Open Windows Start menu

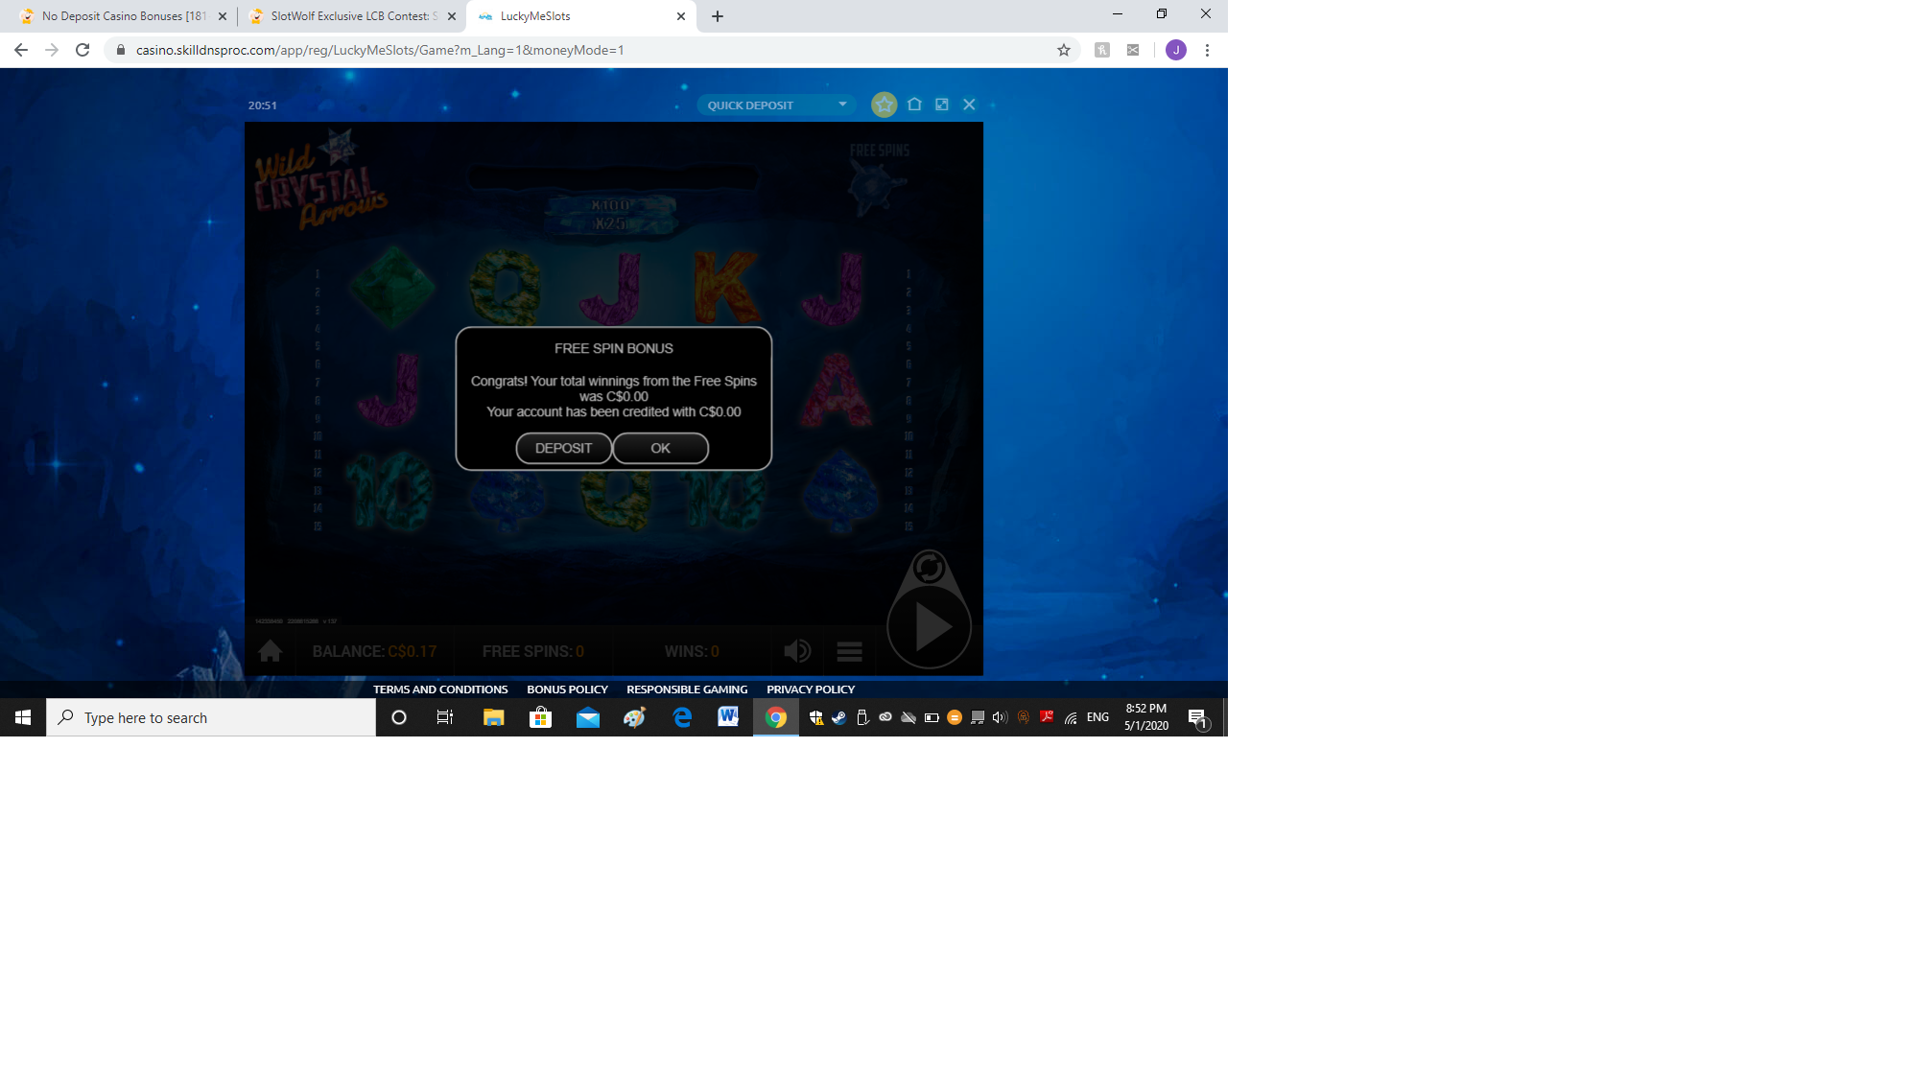(x=23, y=717)
